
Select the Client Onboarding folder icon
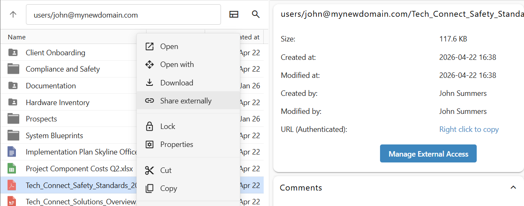pos(13,53)
